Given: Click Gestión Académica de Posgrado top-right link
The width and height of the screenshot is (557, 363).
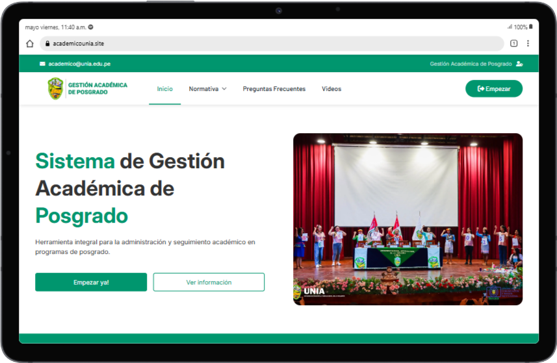Looking at the screenshot, I should pos(471,64).
